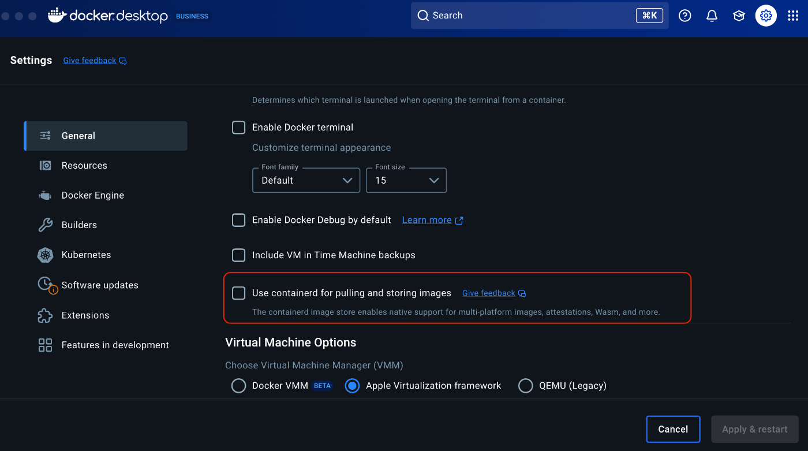
Task: Click the General sliders icon
Action: point(45,136)
